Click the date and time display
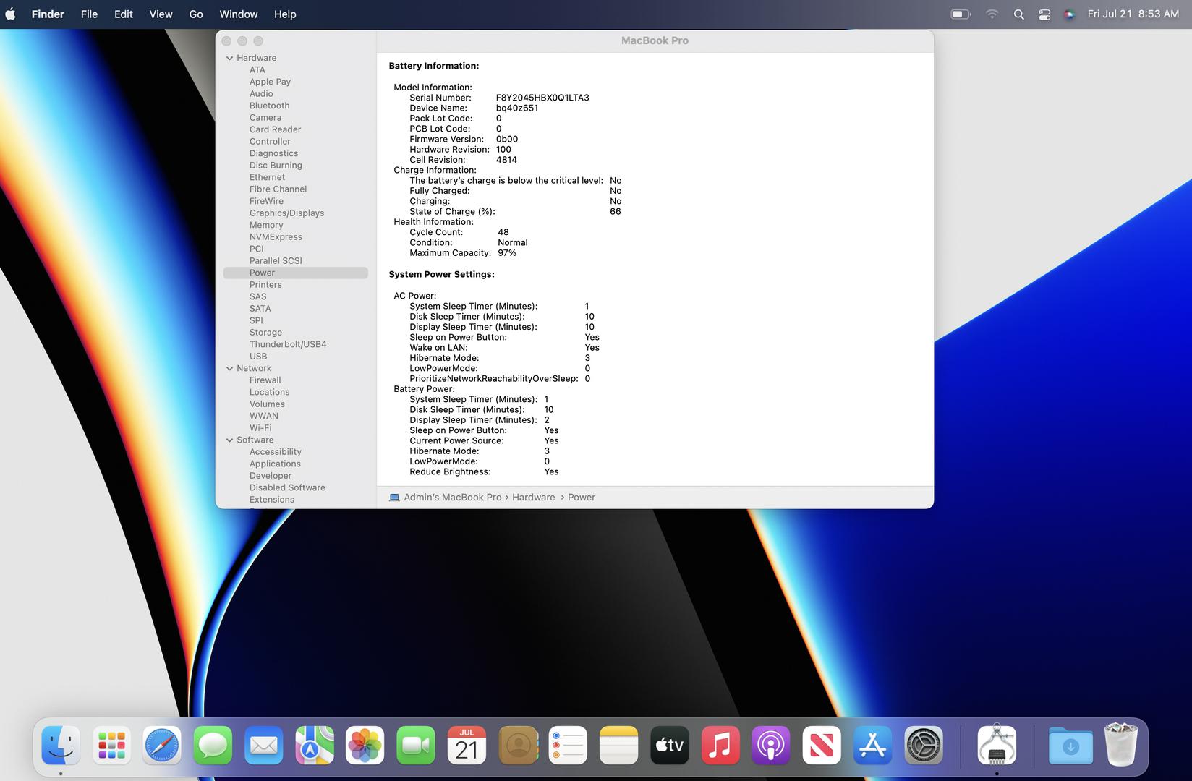 pos(1133,14)
